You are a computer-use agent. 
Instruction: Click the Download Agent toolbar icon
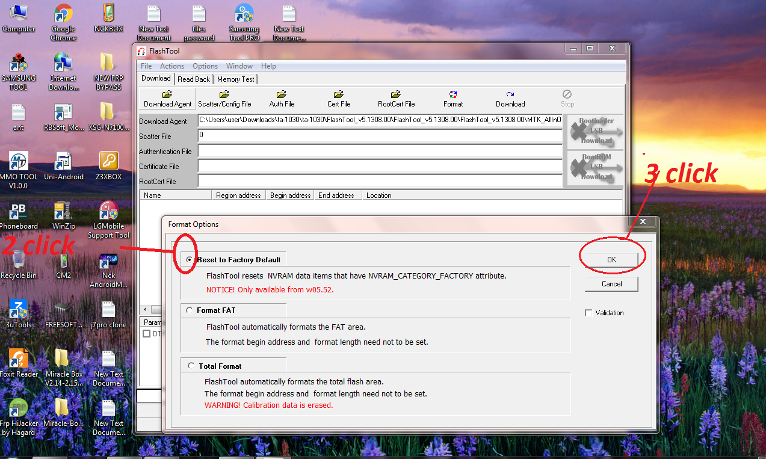167,94
